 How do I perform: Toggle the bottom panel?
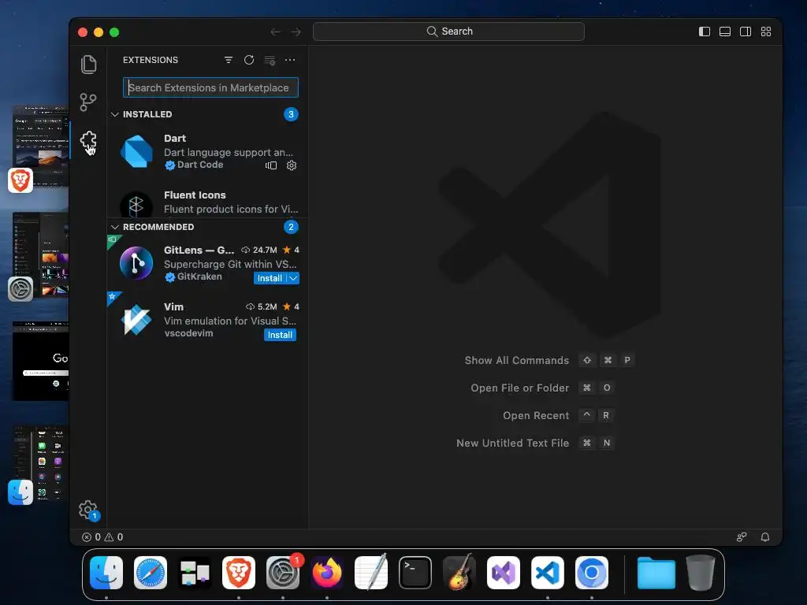pyautogui.click(x=725, y=32)
